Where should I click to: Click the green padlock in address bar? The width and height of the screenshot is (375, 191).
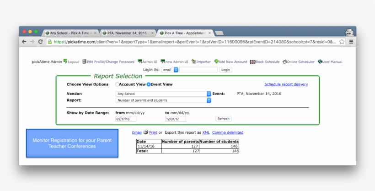pos(50,42)
